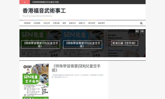Open the 社會服務 menu item
This screenshot has height=99, width=165.
(37, 23)
